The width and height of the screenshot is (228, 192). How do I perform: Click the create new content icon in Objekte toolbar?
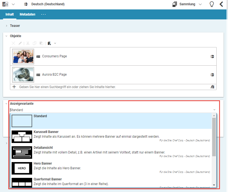point(49,43)
